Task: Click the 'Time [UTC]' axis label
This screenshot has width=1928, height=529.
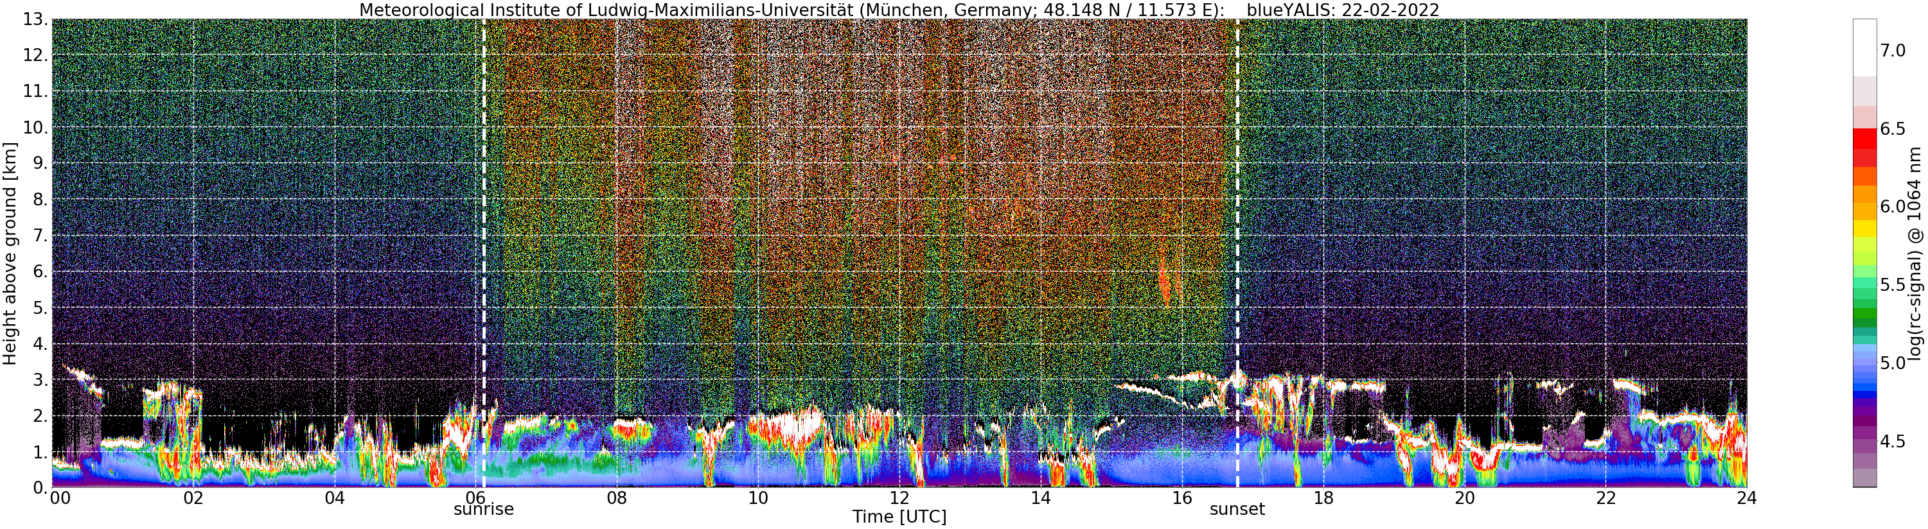Action: 899,517
